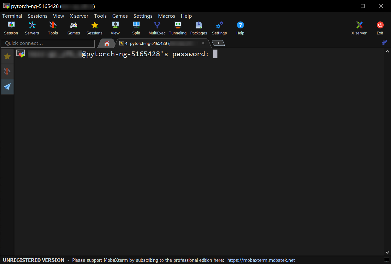Open the Games menu
Viewport: 391px width, 264px height.
tap(120, 16)
